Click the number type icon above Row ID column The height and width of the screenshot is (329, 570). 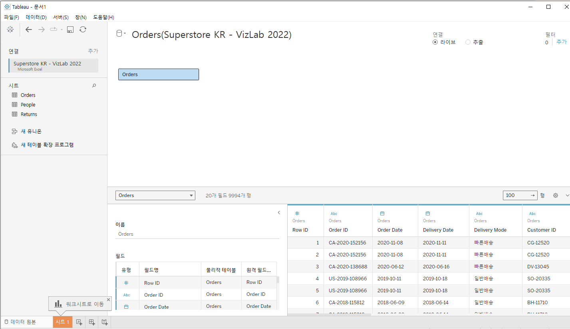click(x=297, y=213)
